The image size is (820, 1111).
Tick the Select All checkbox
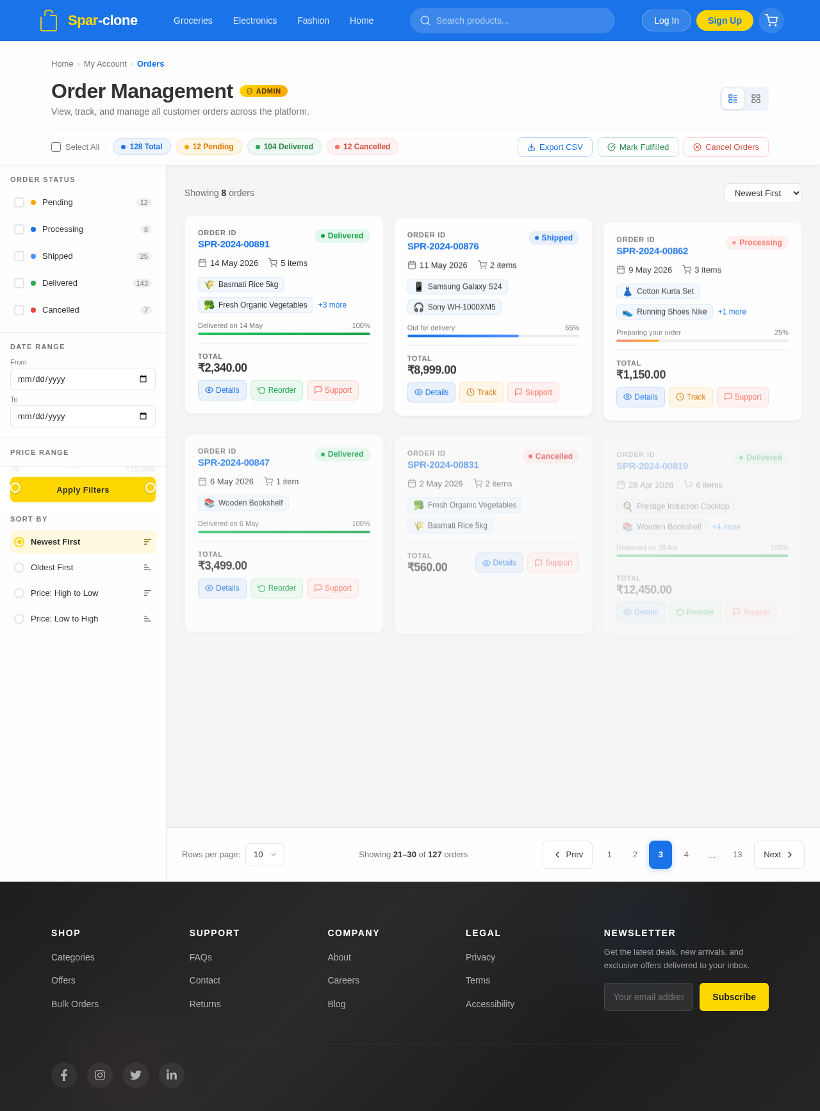[56, 147]
